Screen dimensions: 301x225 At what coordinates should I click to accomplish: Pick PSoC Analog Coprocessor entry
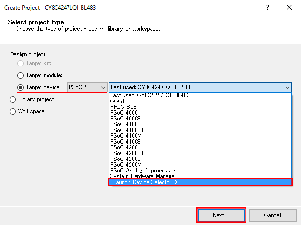pos(200,171)
